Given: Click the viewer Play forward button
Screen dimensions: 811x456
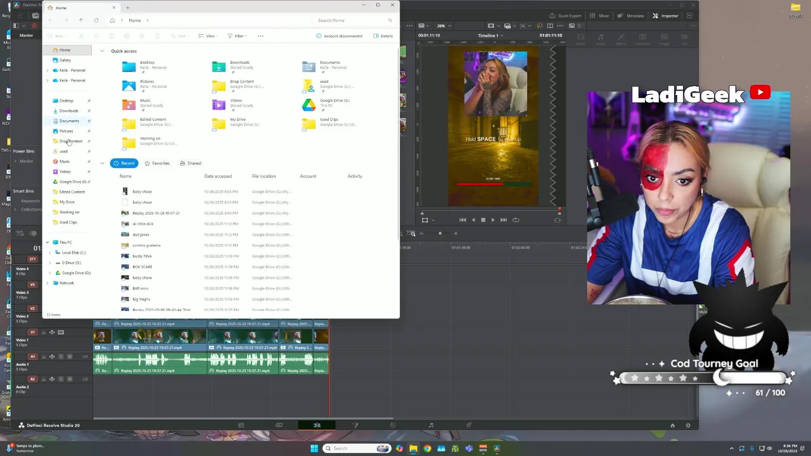Looking at the screenshot, I should (x=493, y=220).
